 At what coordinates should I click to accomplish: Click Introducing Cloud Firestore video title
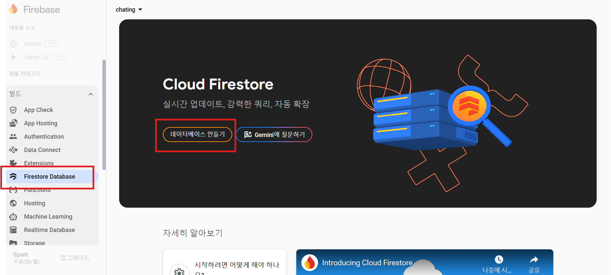coord(367,263)
